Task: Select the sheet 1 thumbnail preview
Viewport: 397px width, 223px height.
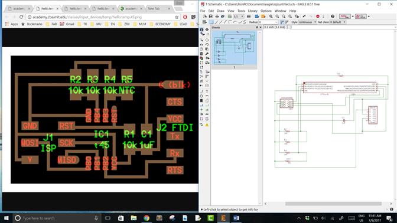Action: click(x=234, y=48)
